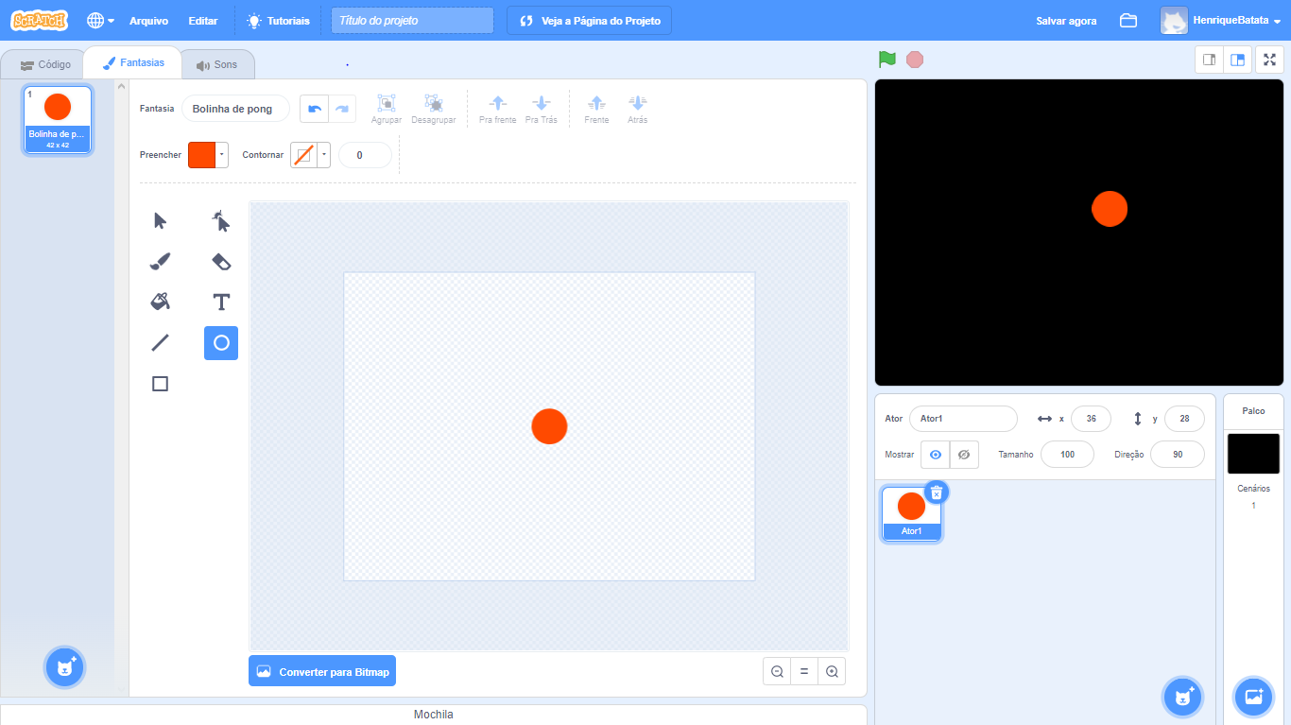1291x725 pixels.
Task: Click the outline width field
Action: click(365, 155)
